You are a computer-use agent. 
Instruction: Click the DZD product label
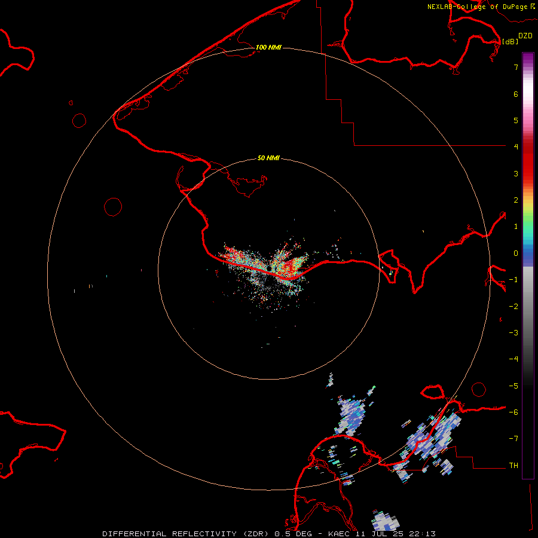525,36
